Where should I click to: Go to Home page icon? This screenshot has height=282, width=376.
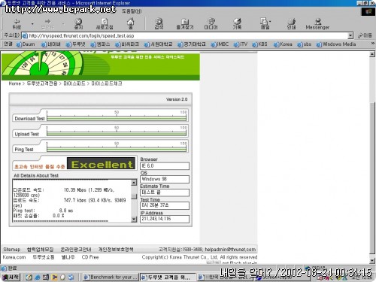[130, 24]
